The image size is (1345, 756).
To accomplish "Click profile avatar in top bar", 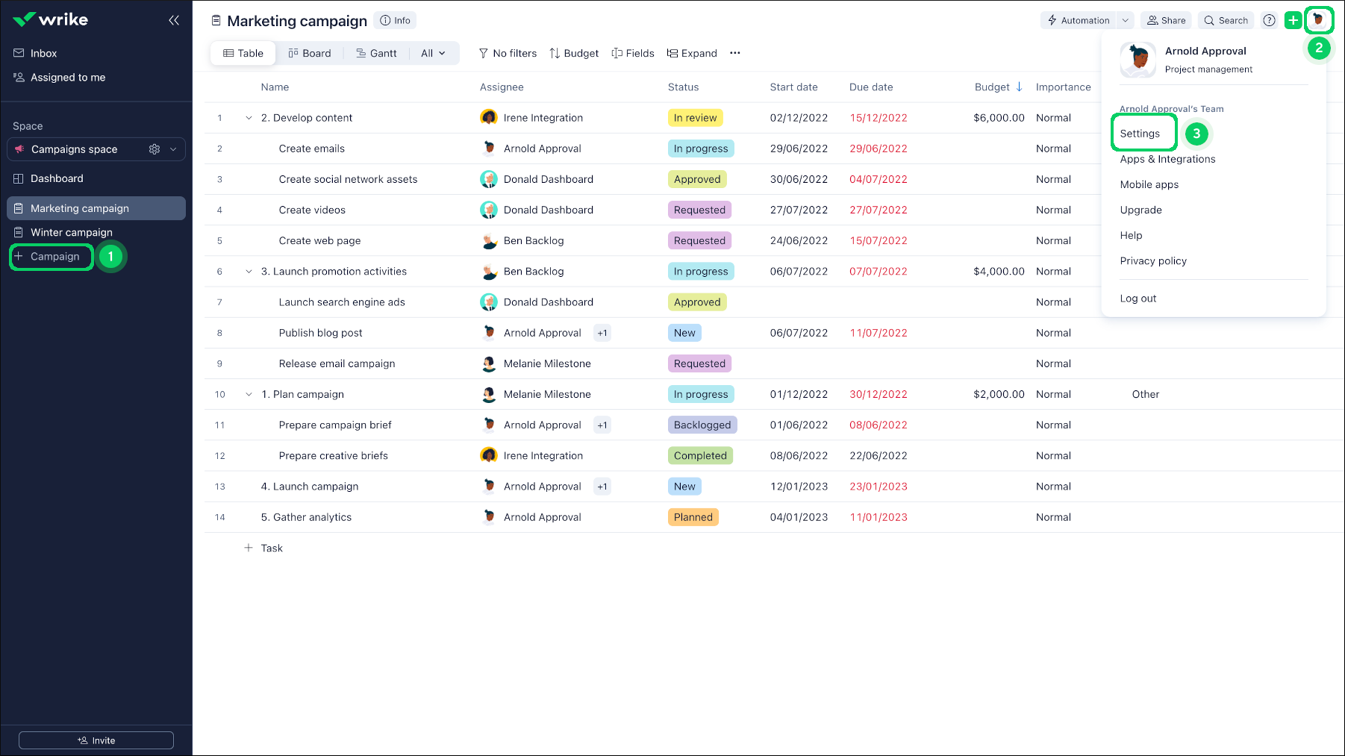I will point(1318,20).
